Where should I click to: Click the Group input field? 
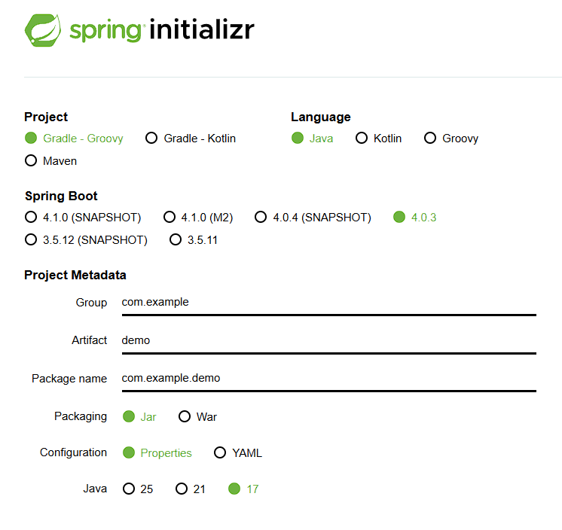click(328, 303)
